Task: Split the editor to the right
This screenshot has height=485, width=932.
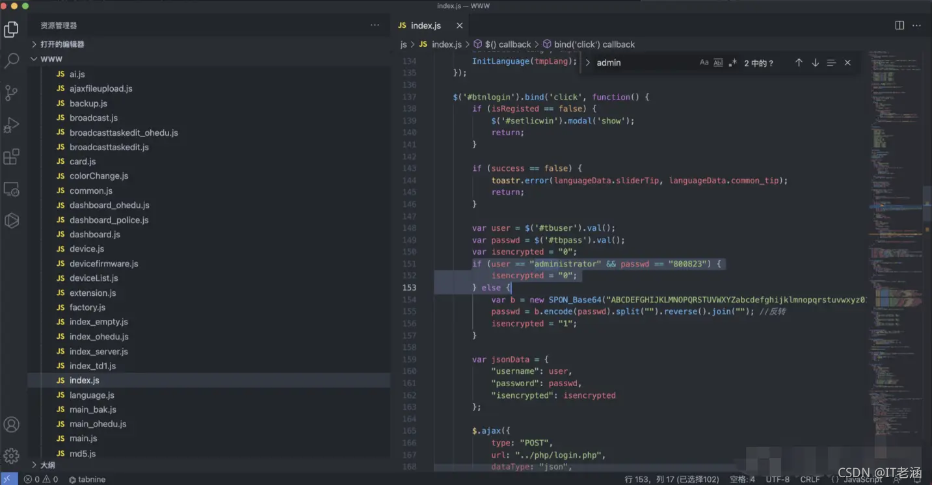Action: coord(899,25)
